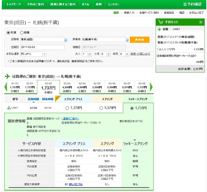Click the スプリング プラス fare column header
This screenshot has width=207, height=192.
click(x=73, y=99)
